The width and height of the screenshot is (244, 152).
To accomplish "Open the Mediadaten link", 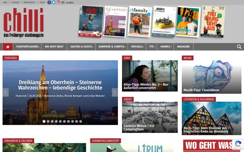I will pos(29,2).
